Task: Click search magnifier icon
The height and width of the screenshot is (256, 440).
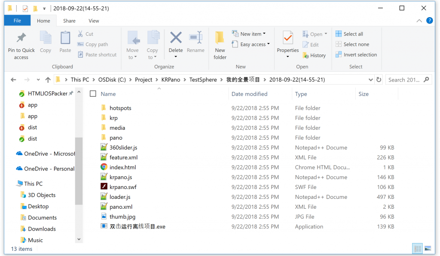Action: coord(426,79)
